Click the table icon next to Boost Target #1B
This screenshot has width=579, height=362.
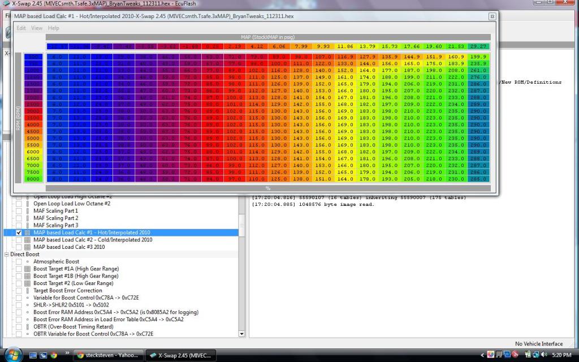27,276
